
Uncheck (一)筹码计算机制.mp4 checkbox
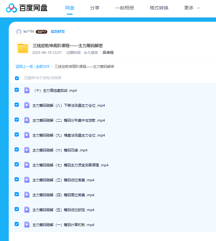pos(17,224)
